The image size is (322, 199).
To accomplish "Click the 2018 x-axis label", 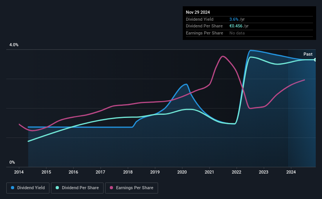I will click(128, 172).
